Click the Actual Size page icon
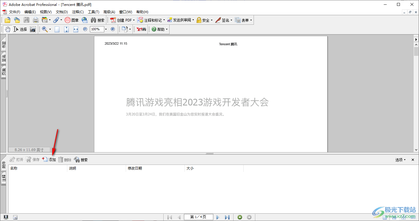This screenshot has width=419, height=221. click(x=57, y=29)
